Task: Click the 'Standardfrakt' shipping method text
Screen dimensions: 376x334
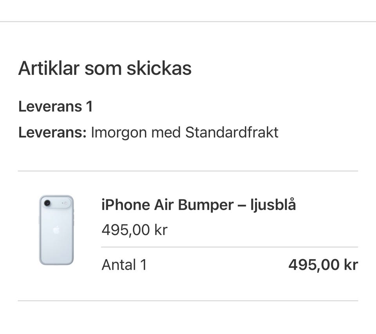Action: click(232, 133)
